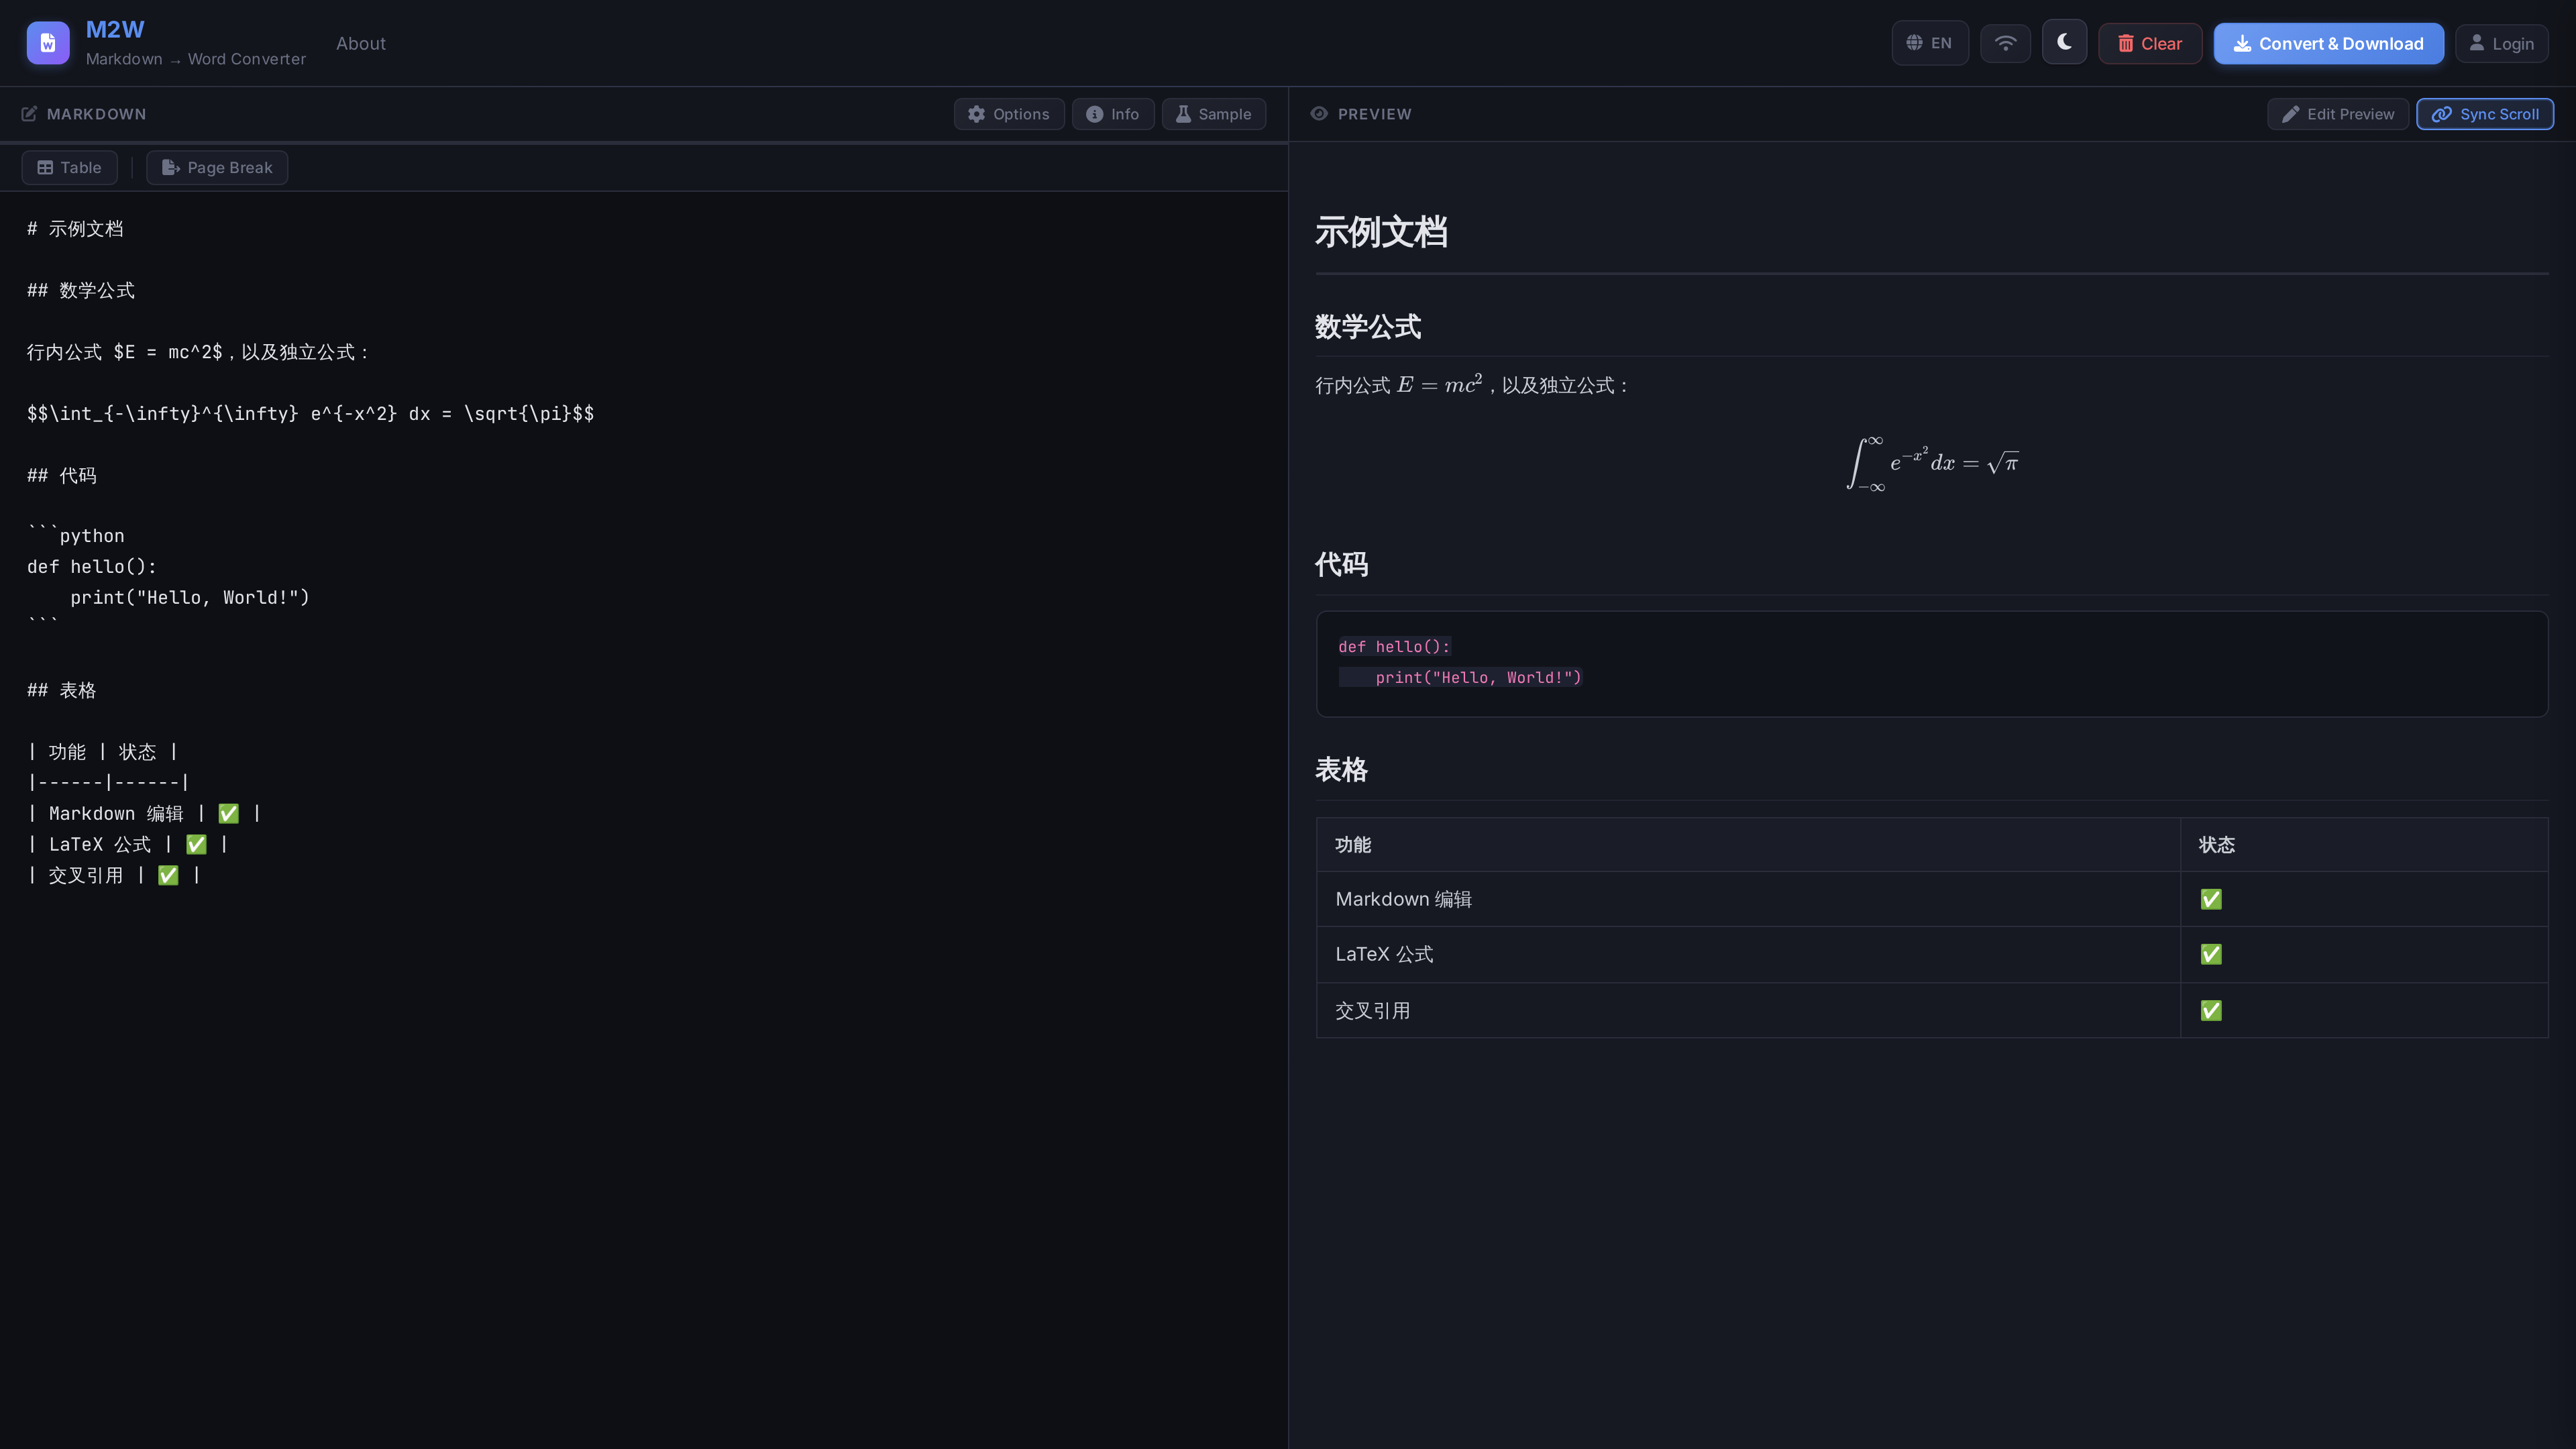Click the '表格' preview heading

click(x=1341, y=770)
